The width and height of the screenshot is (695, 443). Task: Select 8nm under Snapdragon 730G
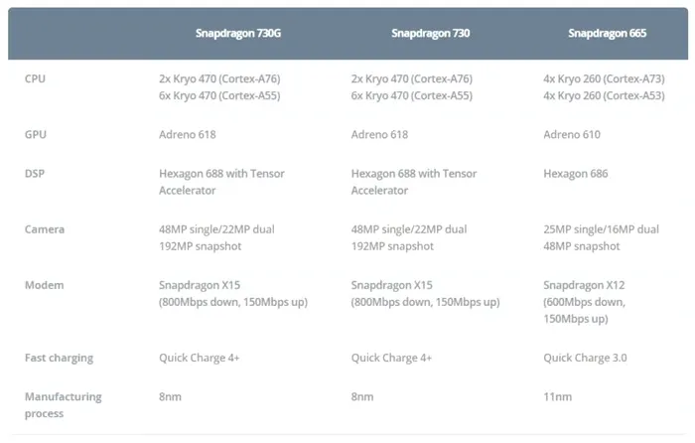170,397
